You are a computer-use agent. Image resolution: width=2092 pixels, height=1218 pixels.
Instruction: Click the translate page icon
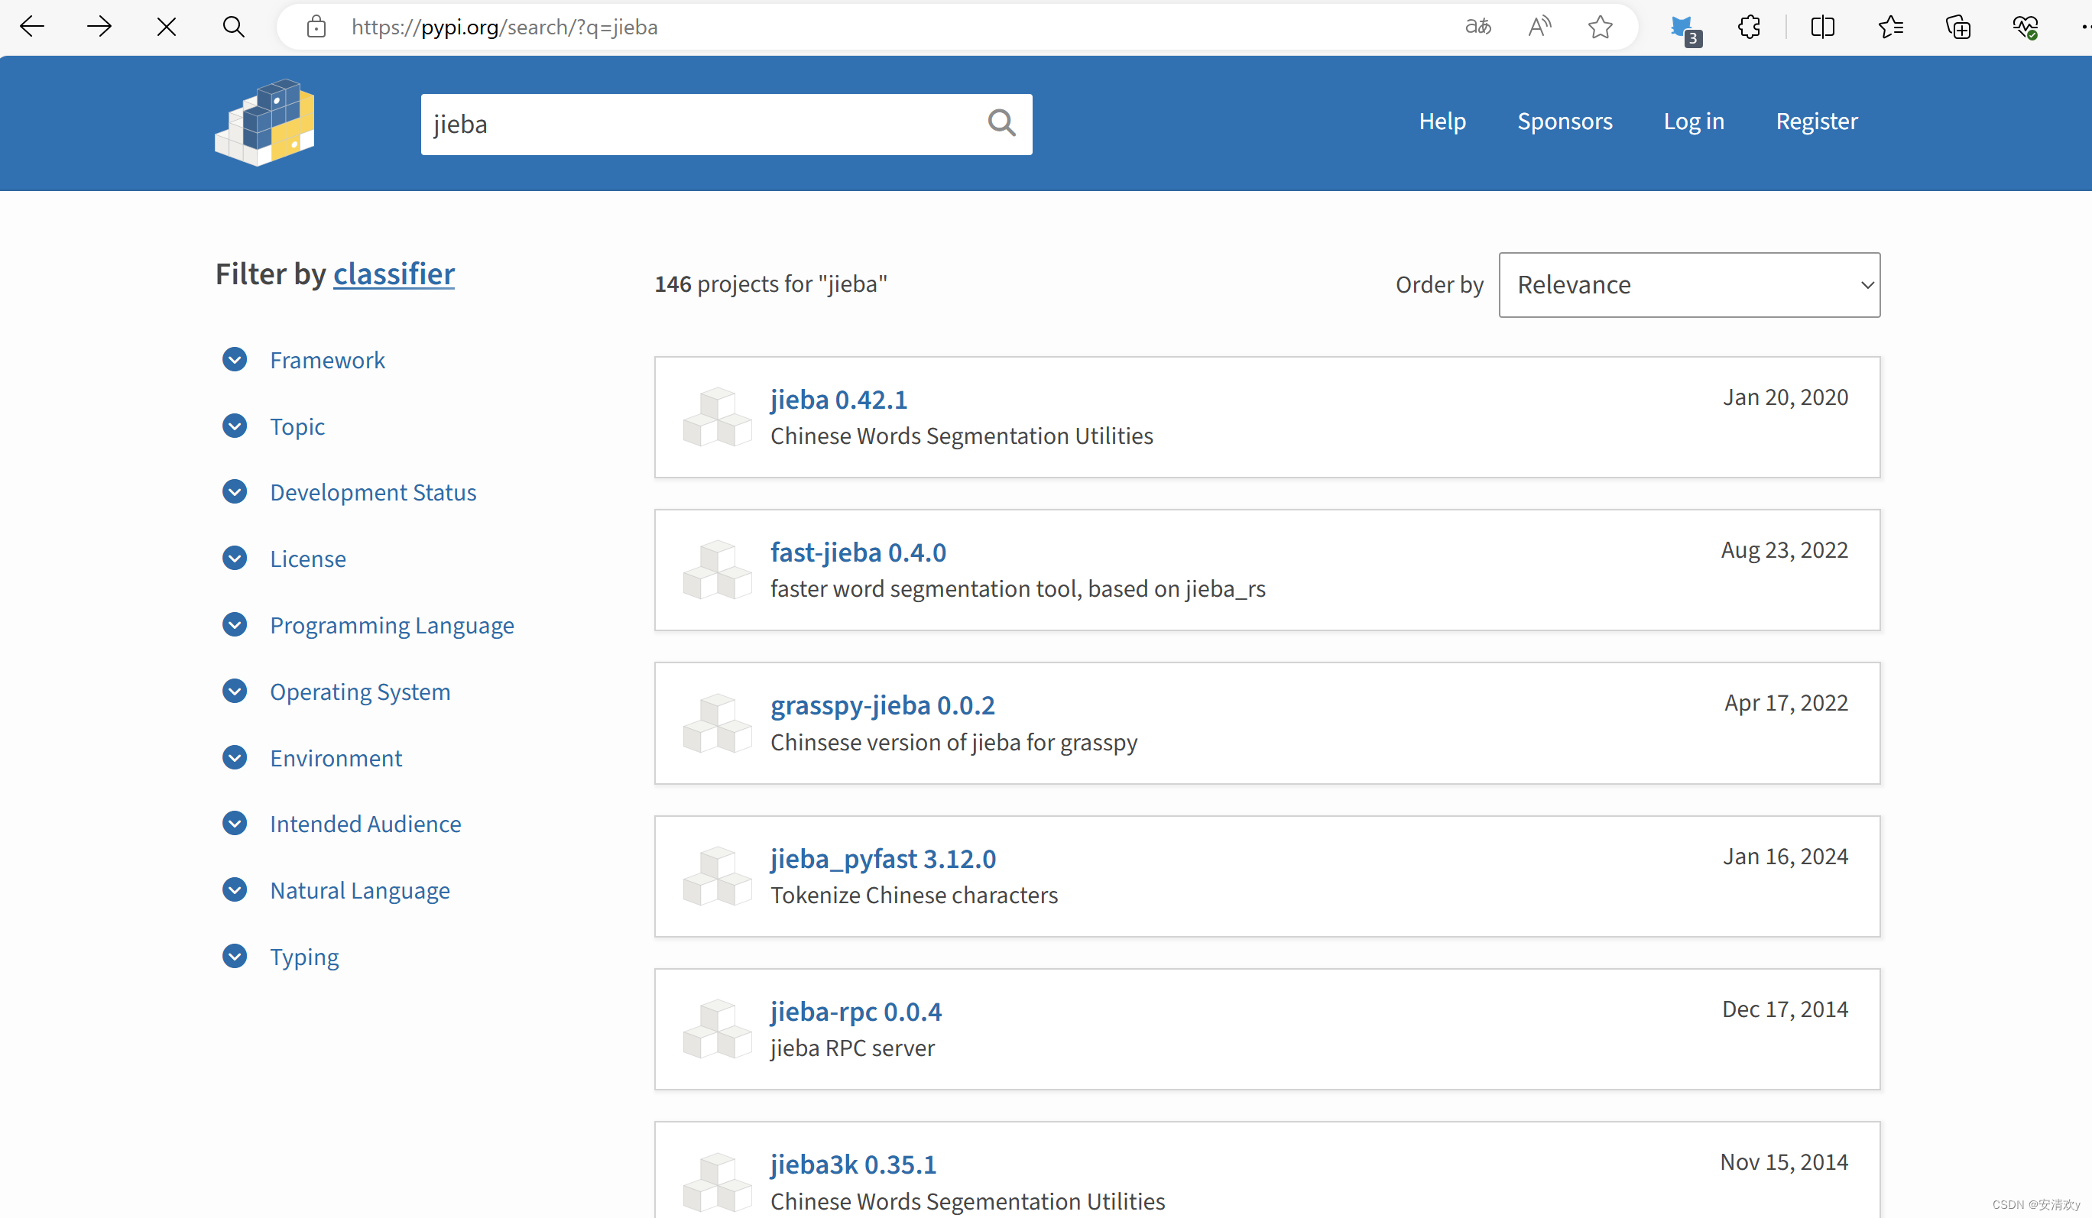(1477, 27)
